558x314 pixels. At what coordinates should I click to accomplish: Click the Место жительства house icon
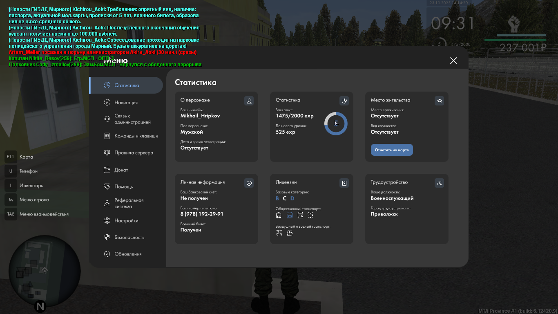click(439, 101)
